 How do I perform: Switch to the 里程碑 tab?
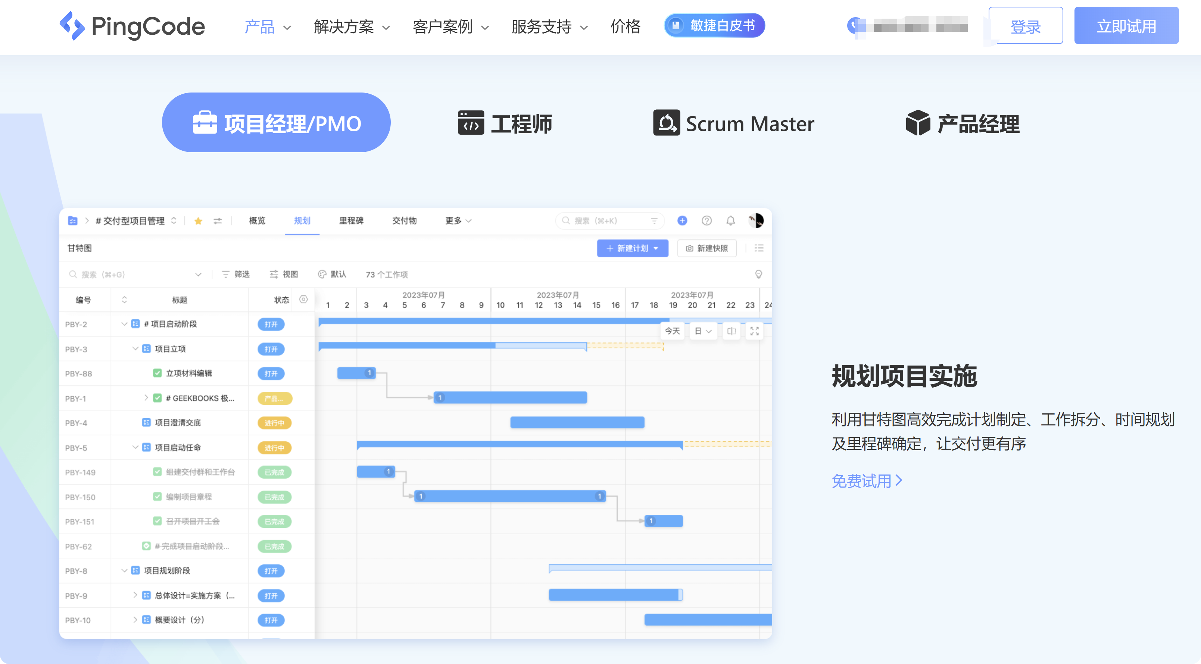pyautogui.click(x=351, y=221)
